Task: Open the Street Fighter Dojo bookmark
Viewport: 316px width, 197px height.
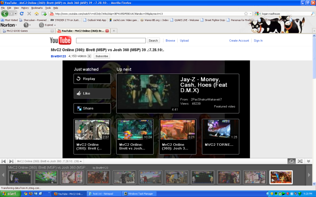Action: pyautogui.click(x=213, y=20)
